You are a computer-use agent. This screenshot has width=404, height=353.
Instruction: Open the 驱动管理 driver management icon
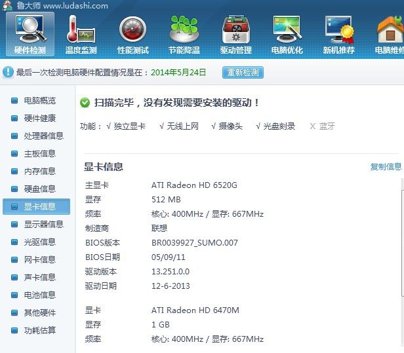pos(235,34)
